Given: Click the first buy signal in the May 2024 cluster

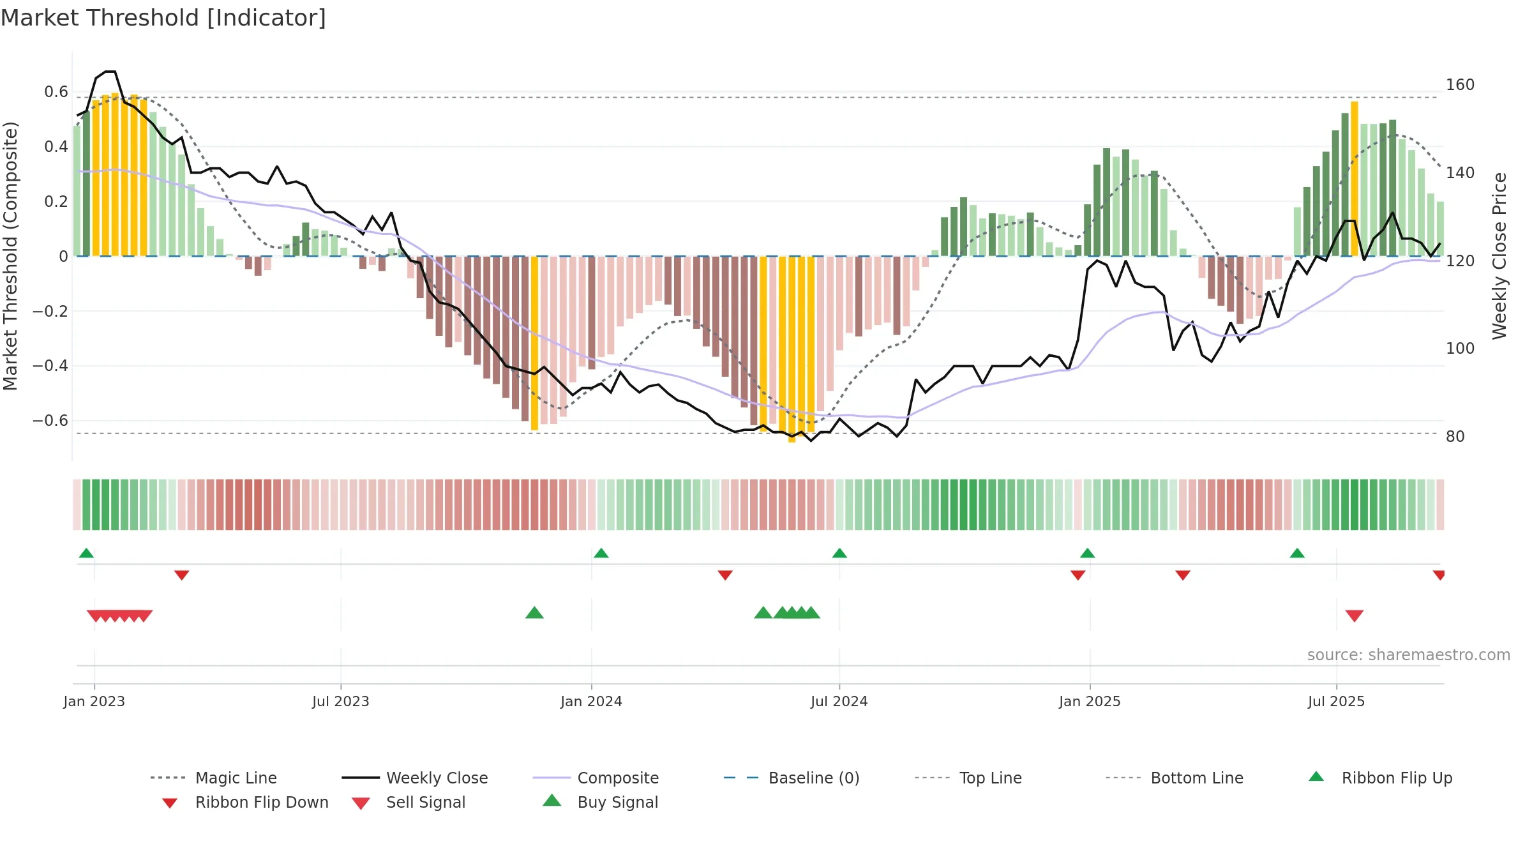Looking at the screenshot, I should coord(763,613).
